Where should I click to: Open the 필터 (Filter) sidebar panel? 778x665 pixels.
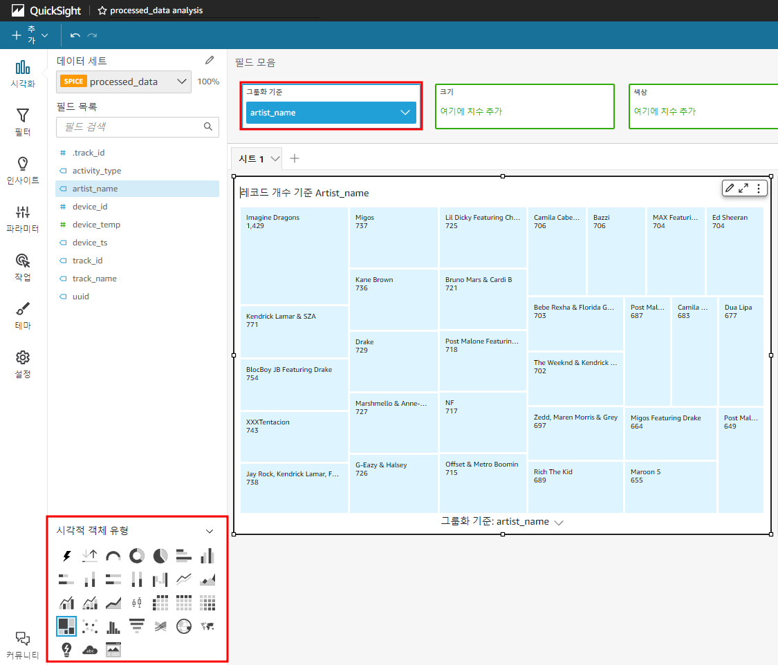pos(23,122)
